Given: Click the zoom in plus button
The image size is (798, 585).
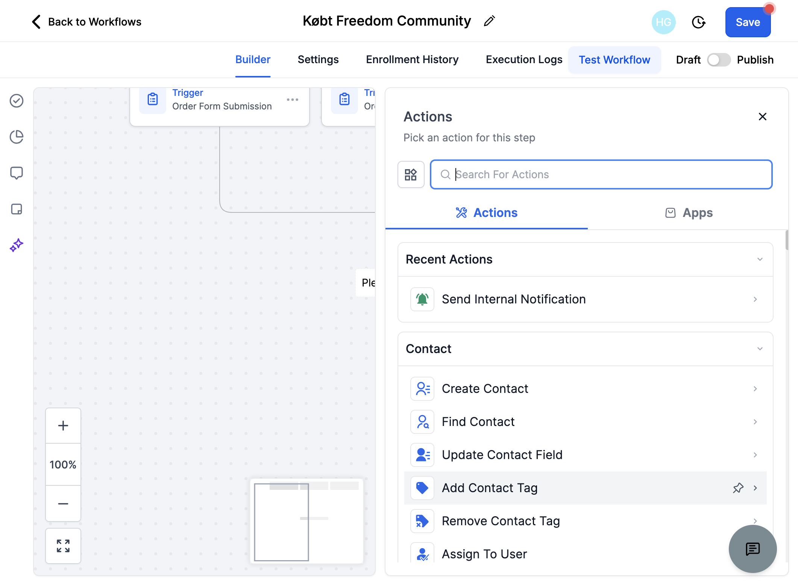Looking at the screenshot, I should click(63, 426).
